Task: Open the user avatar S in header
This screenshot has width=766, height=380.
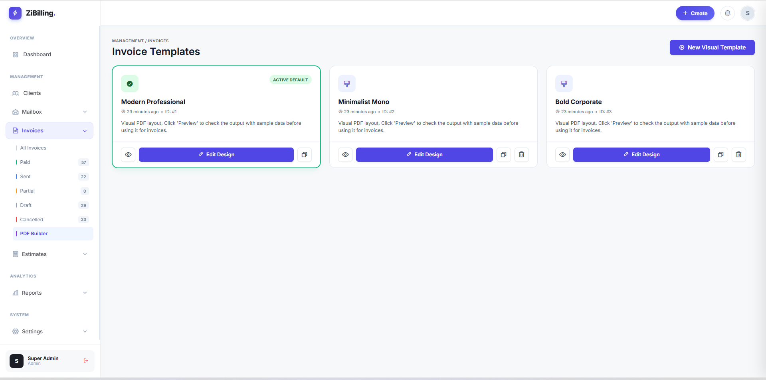Action: 747,13
